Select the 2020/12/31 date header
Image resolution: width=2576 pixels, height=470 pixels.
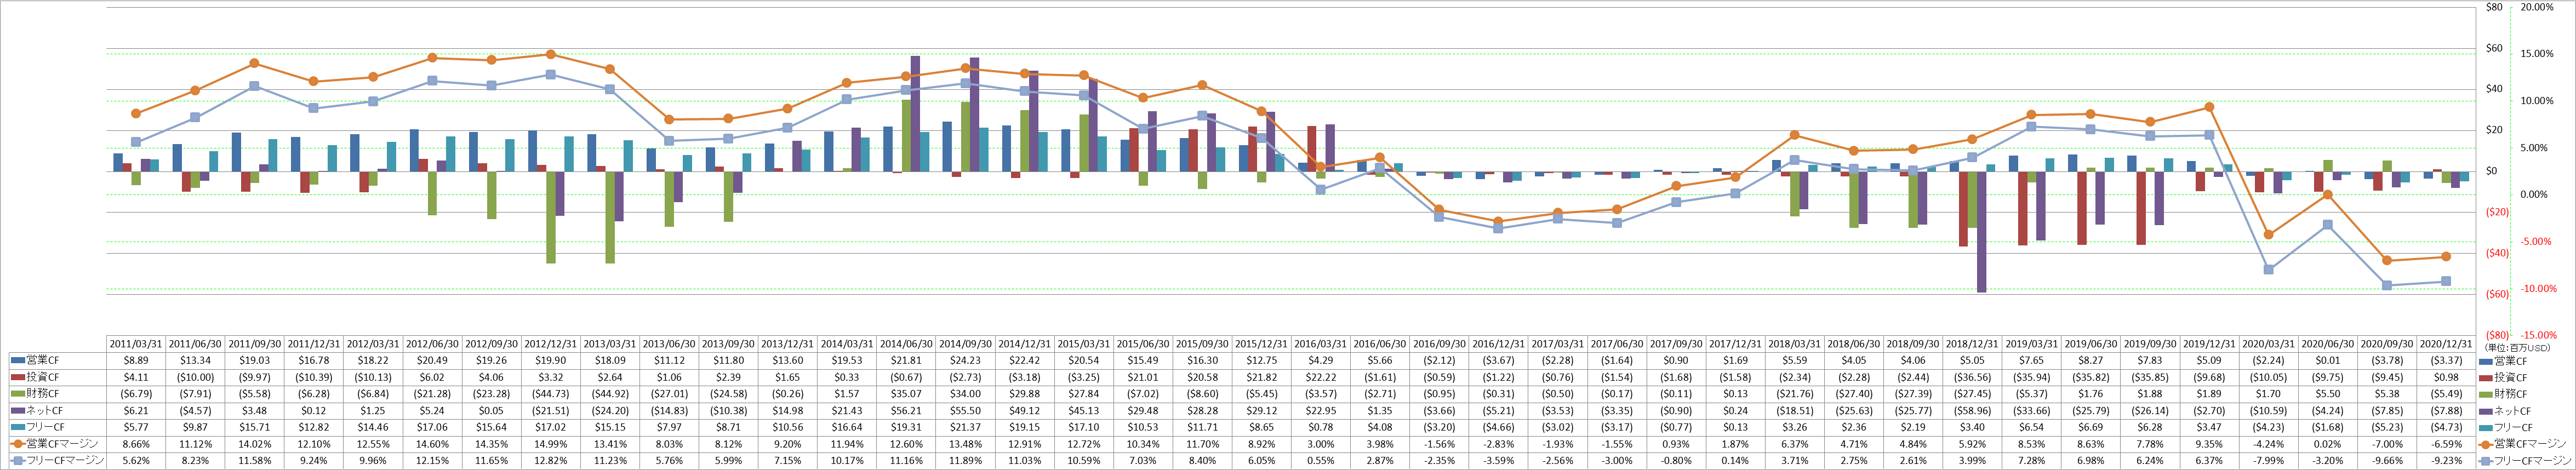click(x=2447, y=343)
